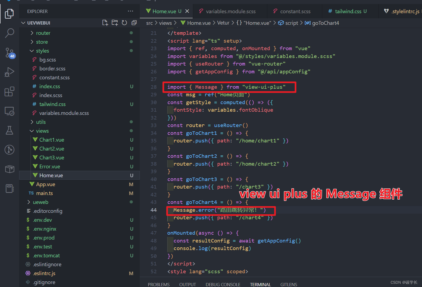Open the Remote Explorer view

coord(9,111)
